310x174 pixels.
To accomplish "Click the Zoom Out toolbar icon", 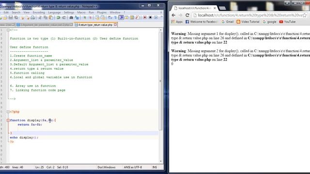I will click(90, 17).
